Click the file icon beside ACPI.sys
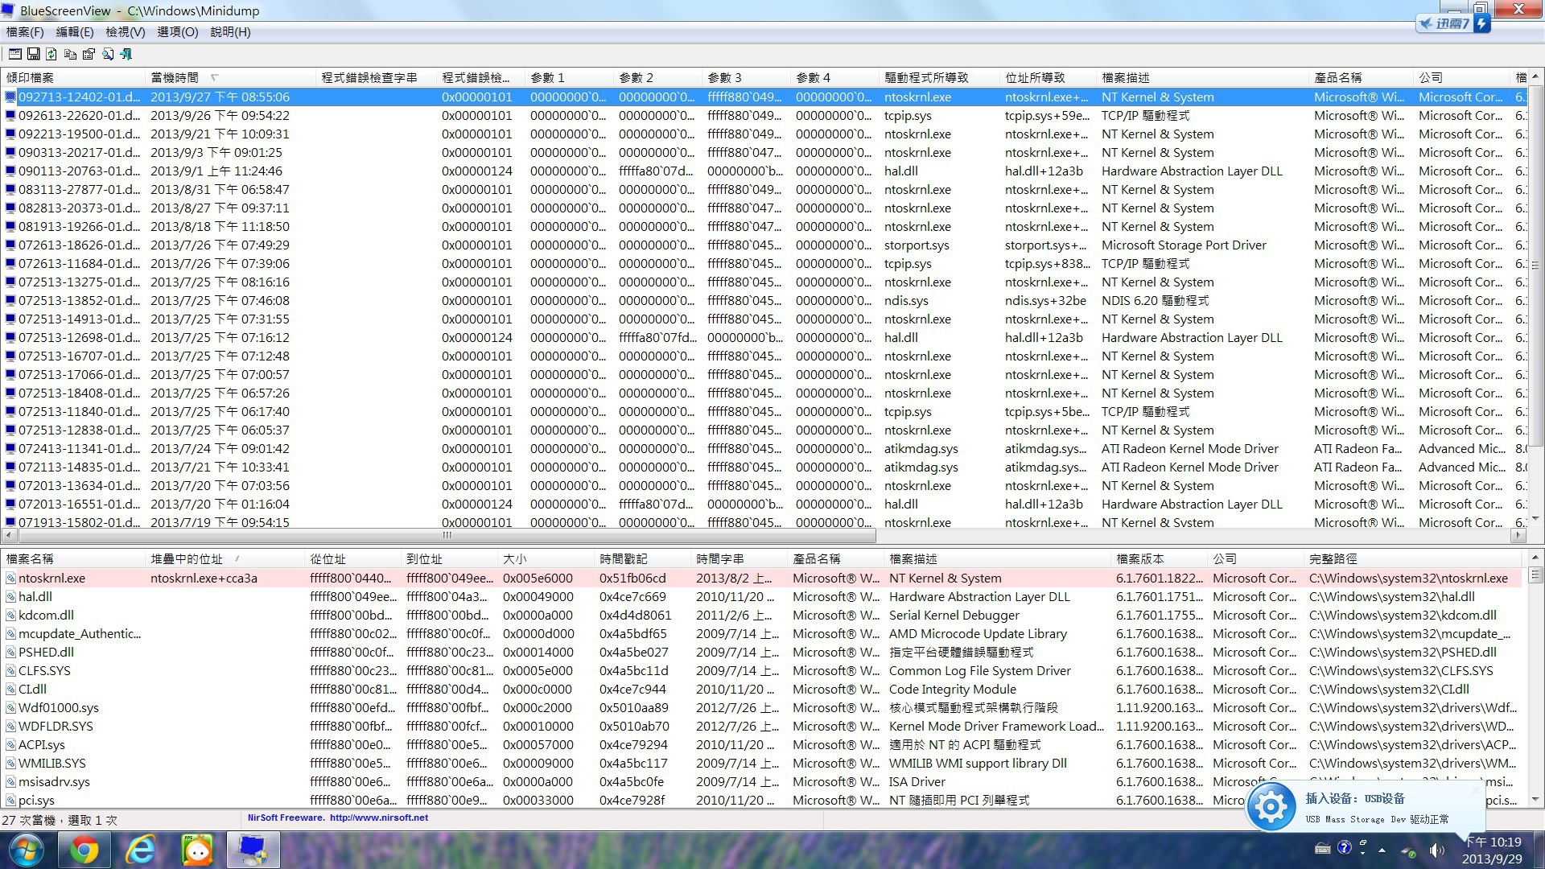 click(10, 744)
